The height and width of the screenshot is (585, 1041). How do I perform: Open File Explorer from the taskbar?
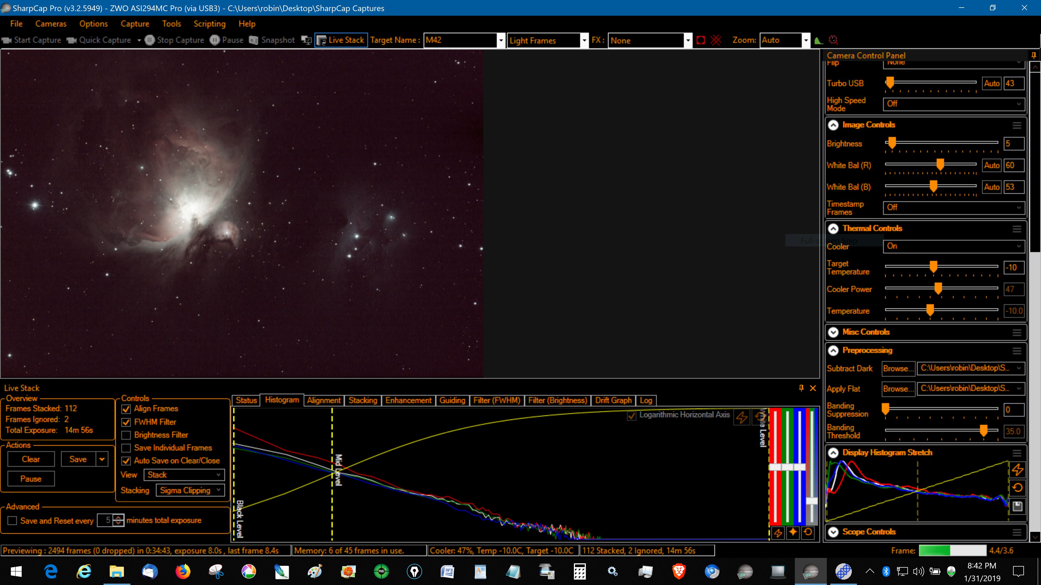pos(116,571)
